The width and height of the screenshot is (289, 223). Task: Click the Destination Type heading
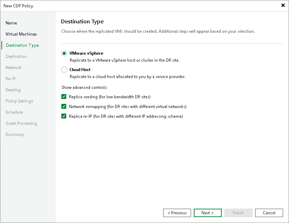82,22
